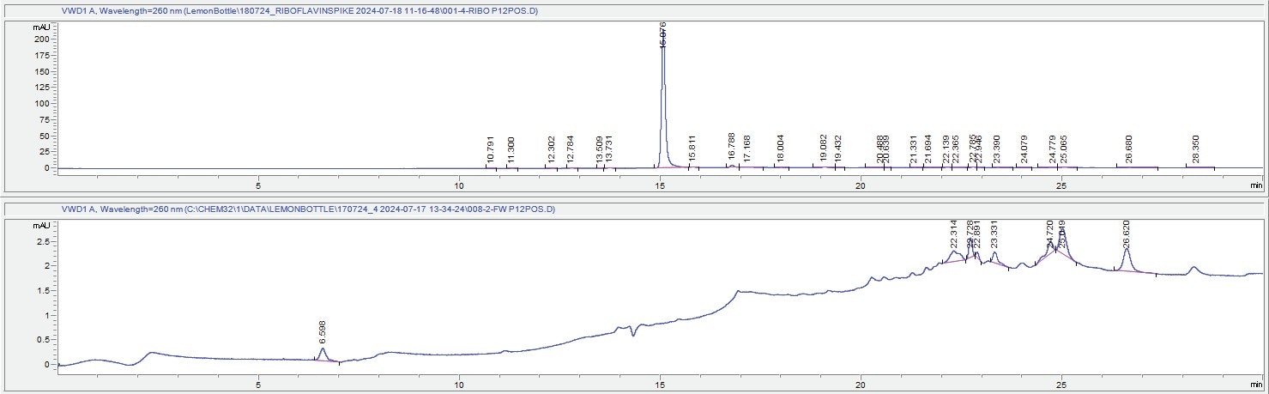Click the unlabeled peak near 28 min in bottom plot

click(x=1193, y=269)
